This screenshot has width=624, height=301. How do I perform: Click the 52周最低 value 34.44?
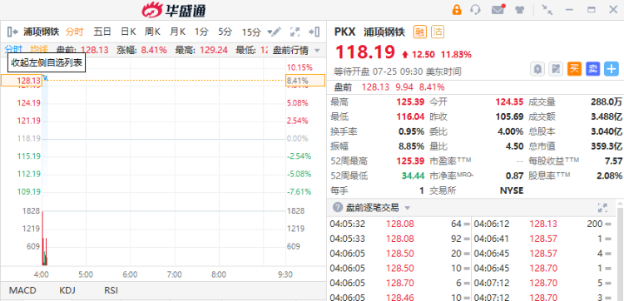(413, 175)
